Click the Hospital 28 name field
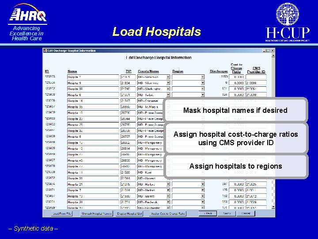The image size is (318, 239). (x=93, y=124)
